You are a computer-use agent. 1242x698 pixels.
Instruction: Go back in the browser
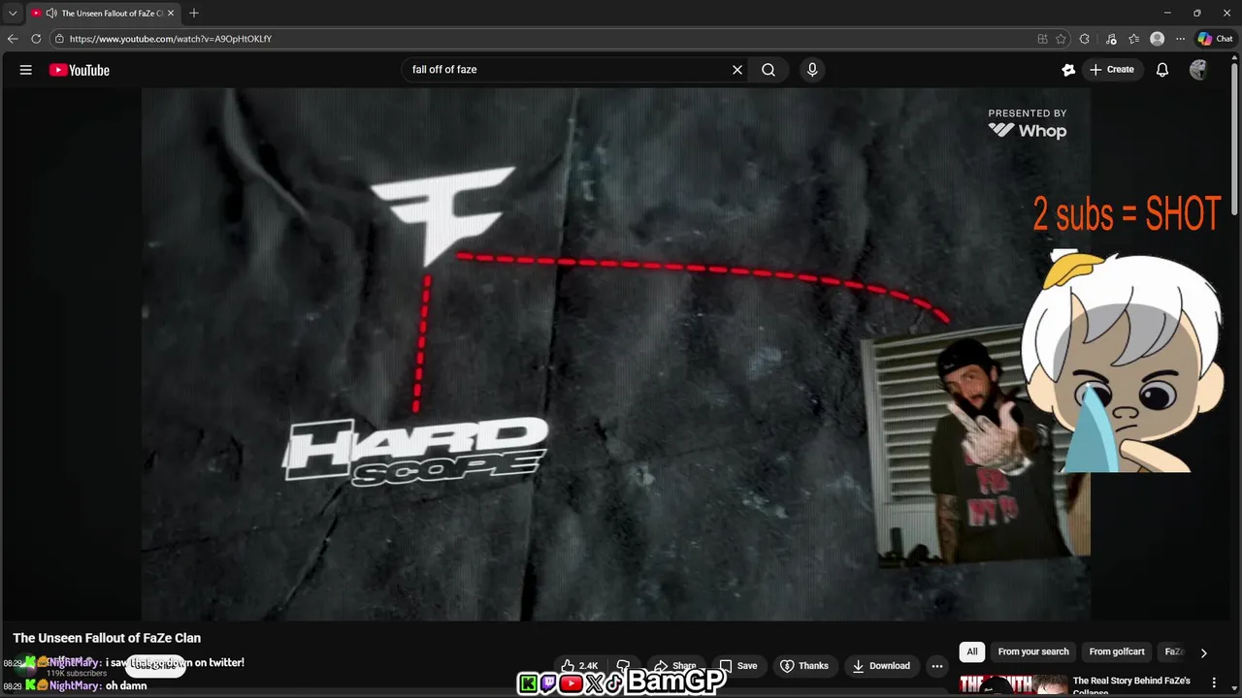pyautogui.click(x=13, y=39)
